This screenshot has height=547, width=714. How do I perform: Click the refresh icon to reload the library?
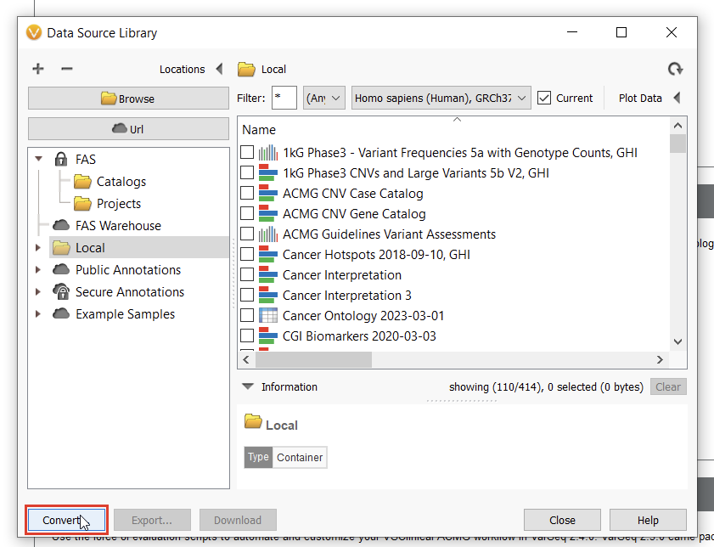click(x=675, y=69)
